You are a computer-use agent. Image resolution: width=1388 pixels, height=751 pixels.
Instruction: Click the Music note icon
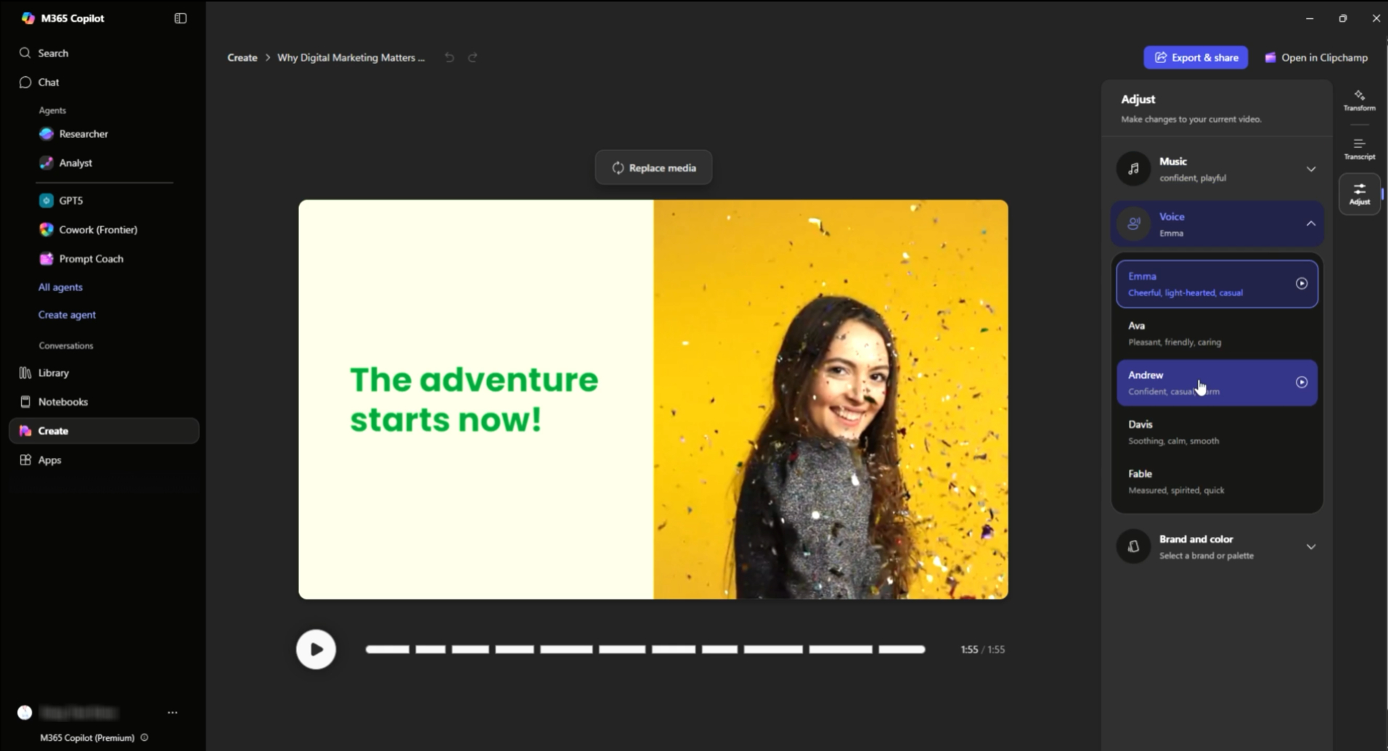click(x=1133, y=168)
